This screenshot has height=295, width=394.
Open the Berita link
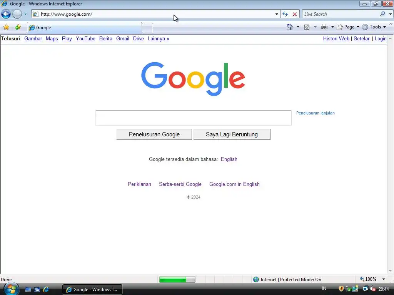(x=105, y=39)
